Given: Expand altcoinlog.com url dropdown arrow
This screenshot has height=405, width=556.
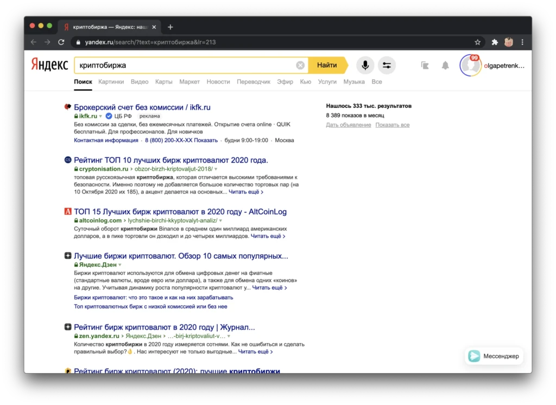Looking at the screenshot, I should coord(220,221).
